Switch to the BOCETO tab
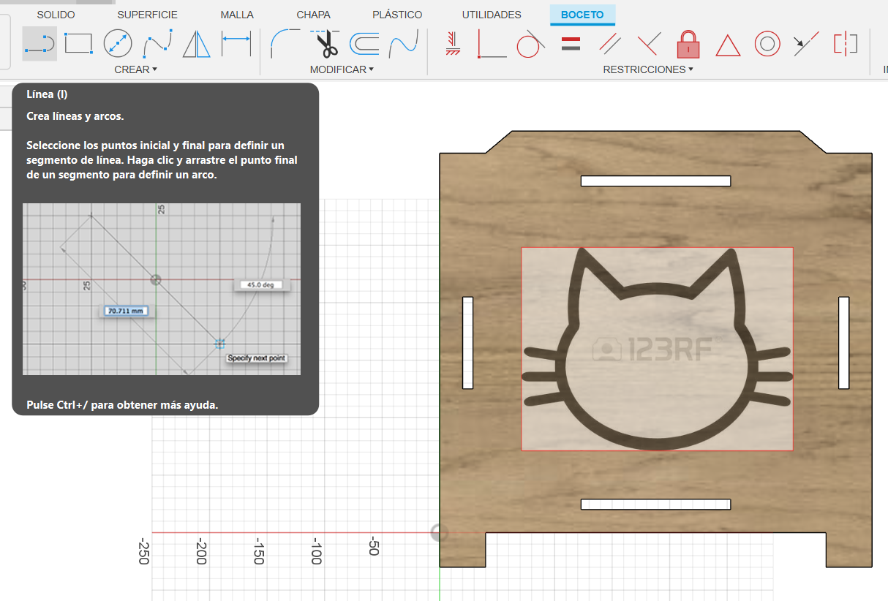Image resolution: width=888 pixels, height=601 pixels. pos(582,15)
